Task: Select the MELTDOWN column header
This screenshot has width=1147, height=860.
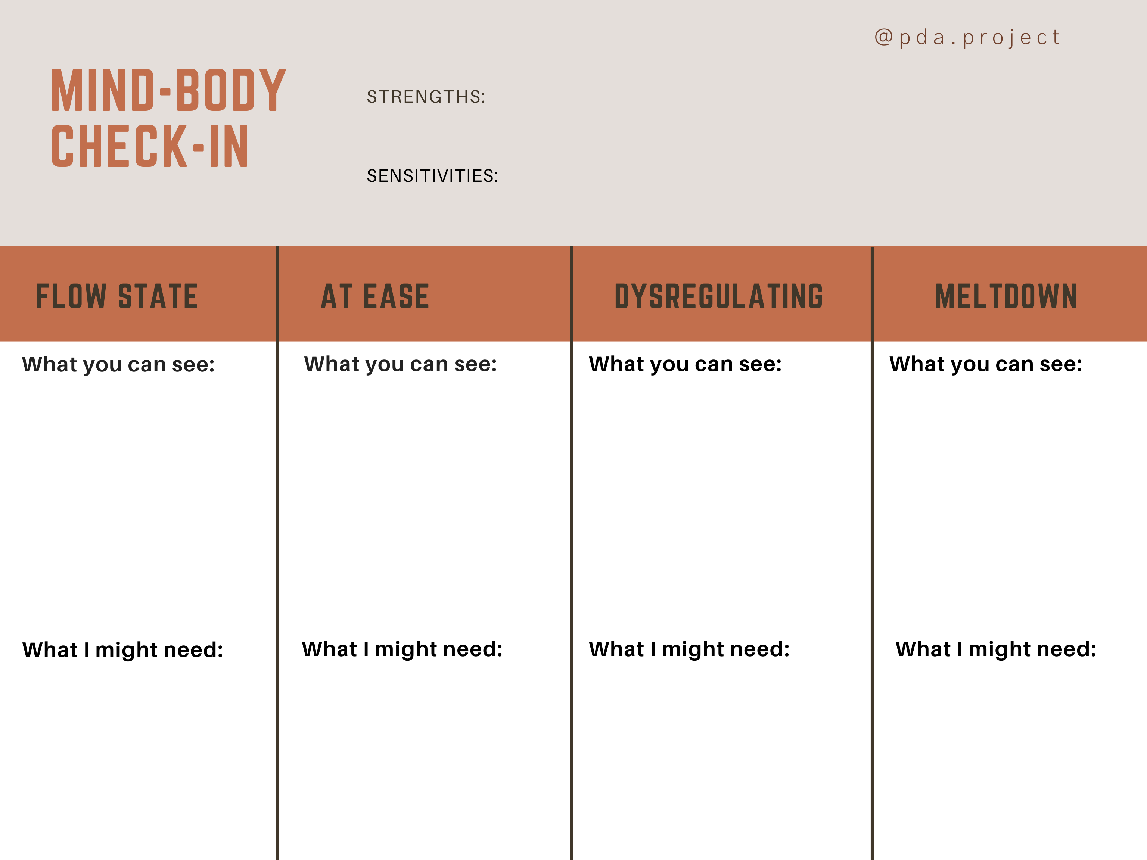Action: click(1006, 296)
